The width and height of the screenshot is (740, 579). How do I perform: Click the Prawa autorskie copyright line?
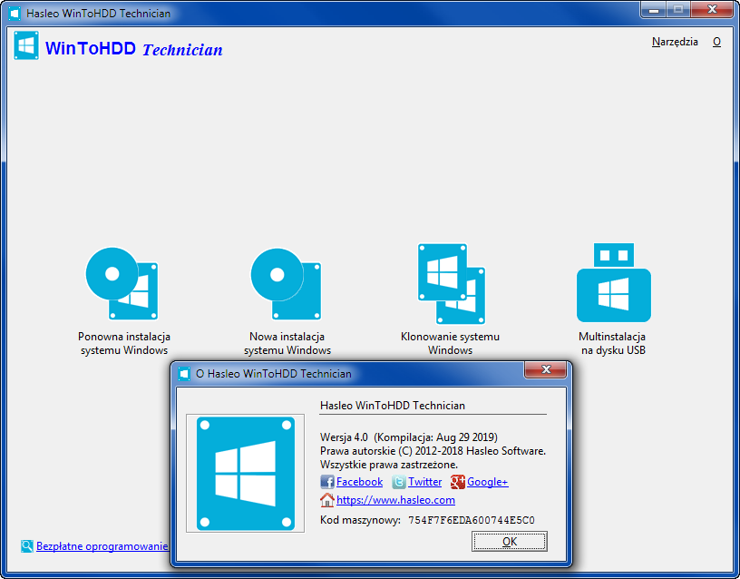click(433, 451)
